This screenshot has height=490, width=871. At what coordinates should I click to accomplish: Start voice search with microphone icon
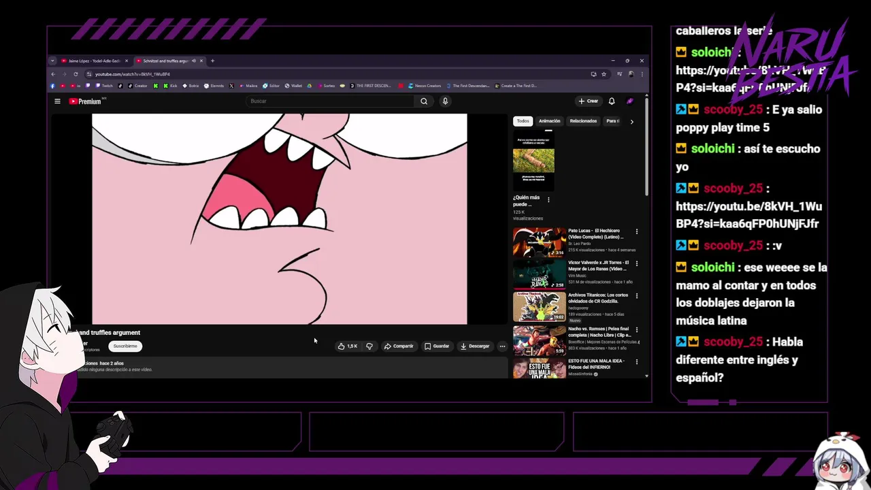pos(445,101)
